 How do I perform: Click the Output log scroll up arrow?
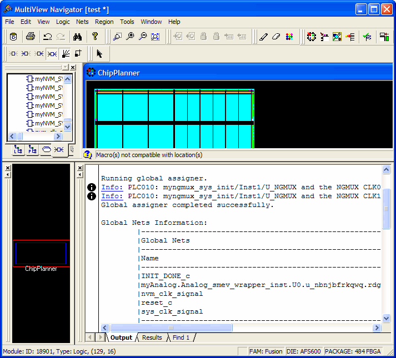(386, 169)
